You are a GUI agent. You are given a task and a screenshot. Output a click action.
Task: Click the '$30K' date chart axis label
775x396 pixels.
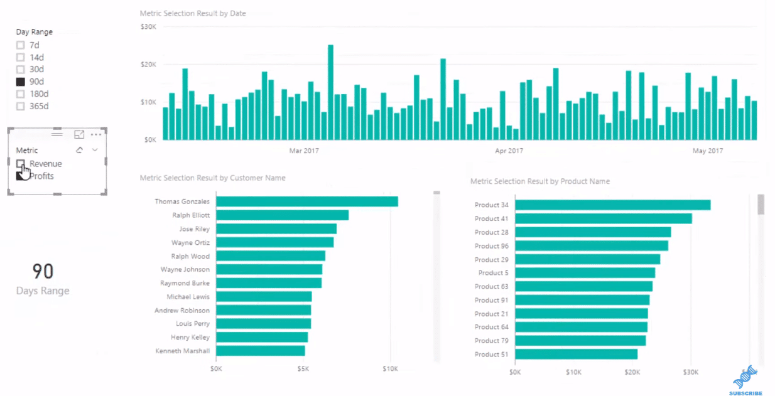(148, 26)
